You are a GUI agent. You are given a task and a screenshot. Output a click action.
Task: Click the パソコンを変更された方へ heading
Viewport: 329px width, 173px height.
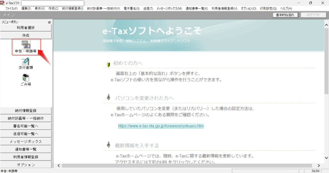[x=144, y=98]
